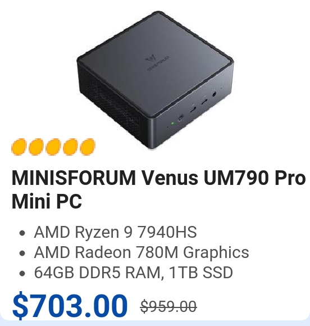Select the fifth rating star
This screenshot has height=326, width=310.
[x=88, y=147]
